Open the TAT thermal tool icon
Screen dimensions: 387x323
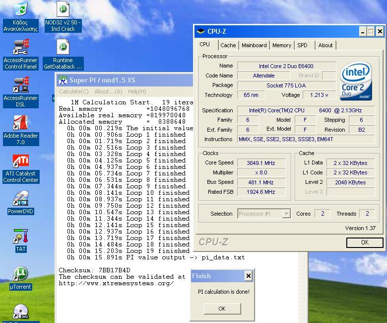pyautogui.click(x=21, y=241)
